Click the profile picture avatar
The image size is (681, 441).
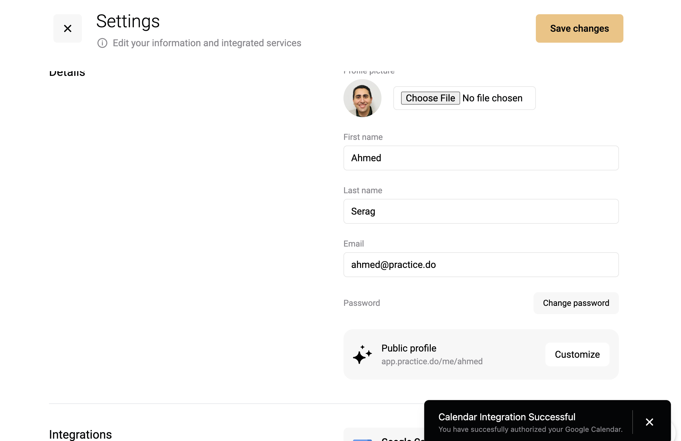pyautogui.click(x=362, y=98)
